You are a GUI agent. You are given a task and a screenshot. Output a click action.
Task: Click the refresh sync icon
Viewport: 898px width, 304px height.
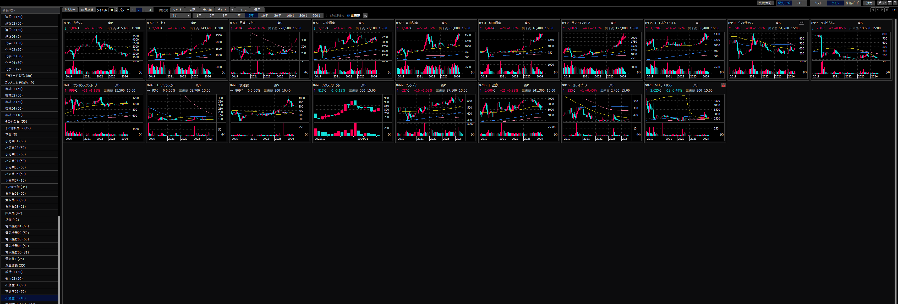[884, 3]
